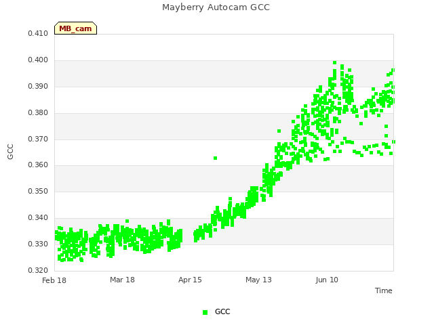Click the isolated outlier point near 0.363
This screenshot has width=434, height=325.
click(216, 158)
